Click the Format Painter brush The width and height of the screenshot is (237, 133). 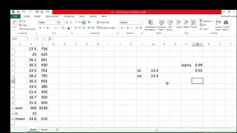[x=20, y=29]
